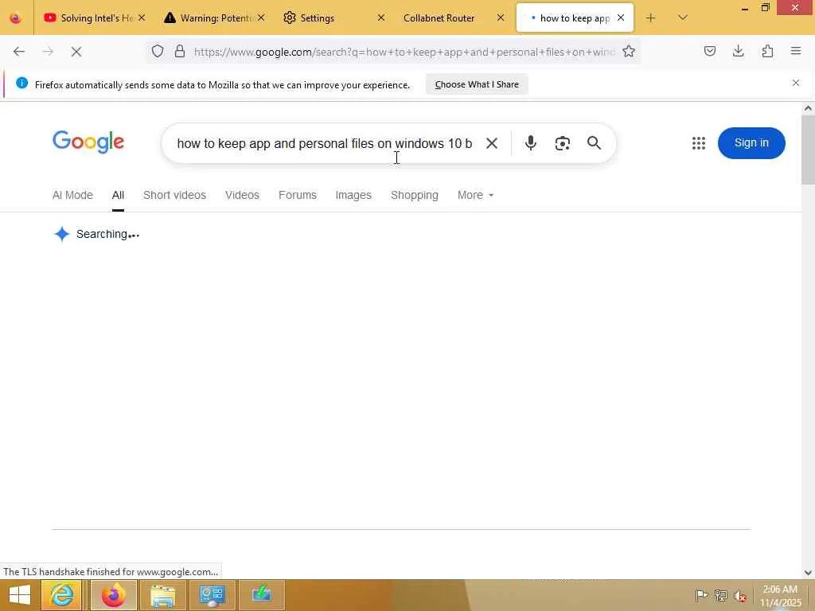Search by image with the camera icon
815x611 pixels.
click(563, 143)
